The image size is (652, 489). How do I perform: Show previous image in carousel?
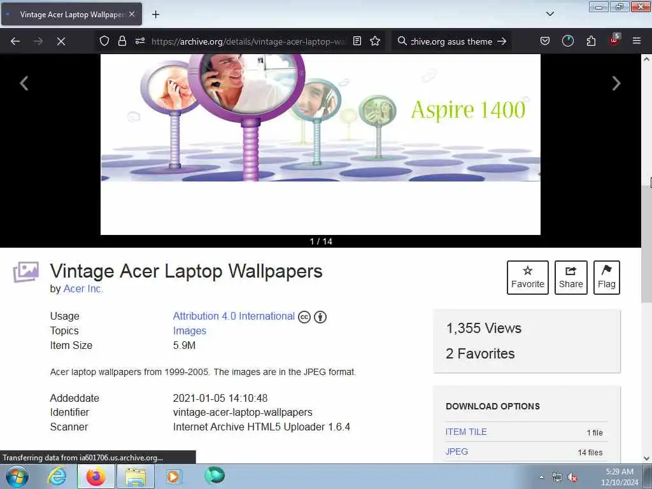(x=24, y=83)
